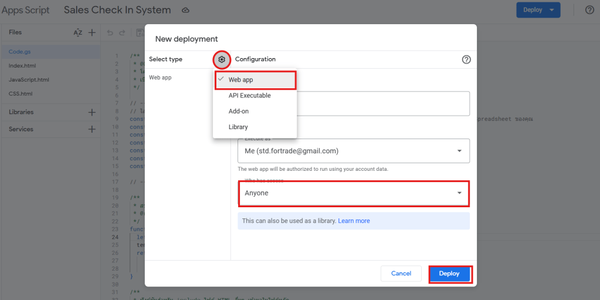Click the gear icon beside Select type
Viewport: 600px width, 300px height.
pyautogui.click(x=222, y=59)
